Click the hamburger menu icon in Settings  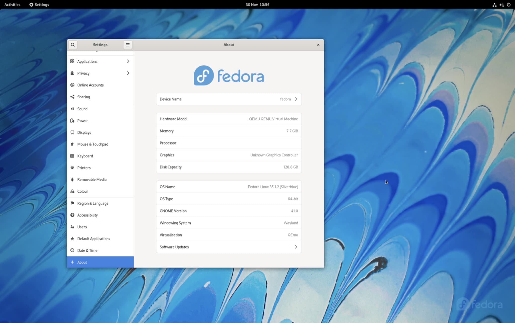[x=127, y=45]
